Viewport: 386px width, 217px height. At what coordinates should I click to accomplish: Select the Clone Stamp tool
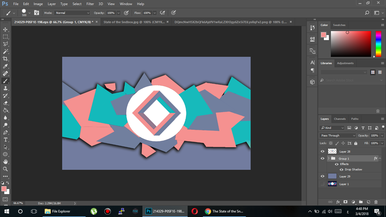click(6, 88)
